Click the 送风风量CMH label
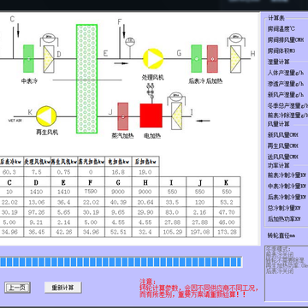308x308 pixels. point(283,157)
